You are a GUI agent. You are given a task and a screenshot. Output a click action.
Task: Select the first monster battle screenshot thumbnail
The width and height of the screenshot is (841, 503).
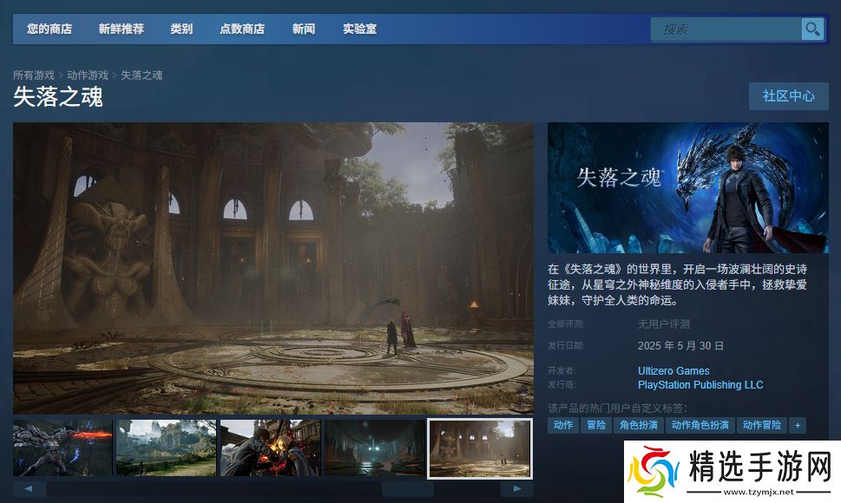click(x=62, y=448)
